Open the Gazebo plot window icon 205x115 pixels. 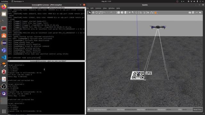click(197, 12)
